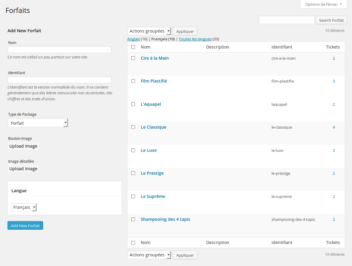Open L'Aquapel for editing
This screenshot has width=352, height=266.
[x=151, y=104]
